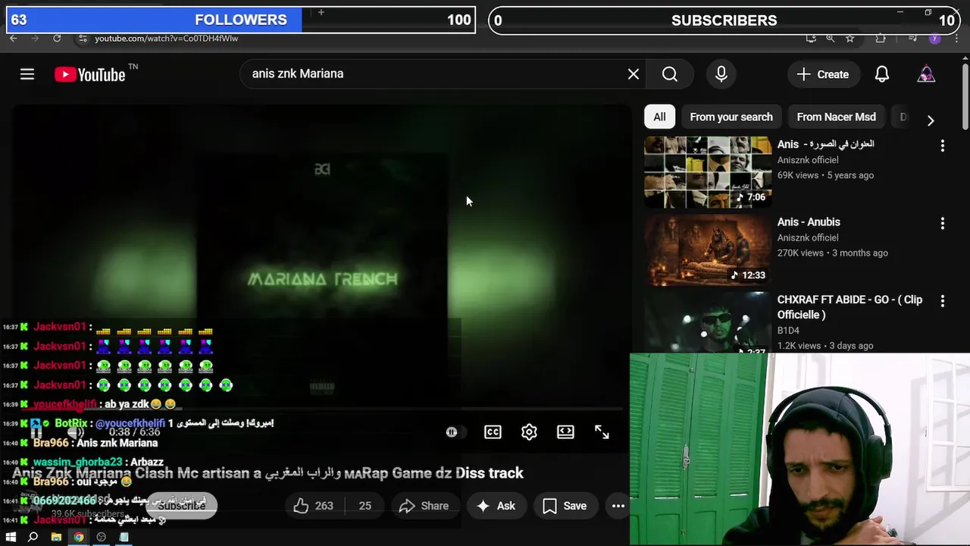Open the YouTube guide hamburger menu
The width and height of the screenshot is (970, 546).
[x=27, y=74]
